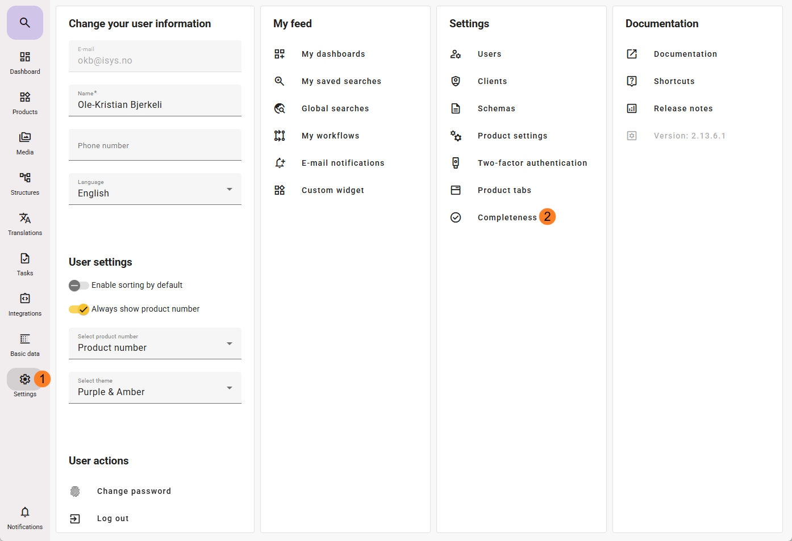This screenshot has width=792, height=541.
Task: Open Two-factor authentication settings
Action: click(532, 163)
